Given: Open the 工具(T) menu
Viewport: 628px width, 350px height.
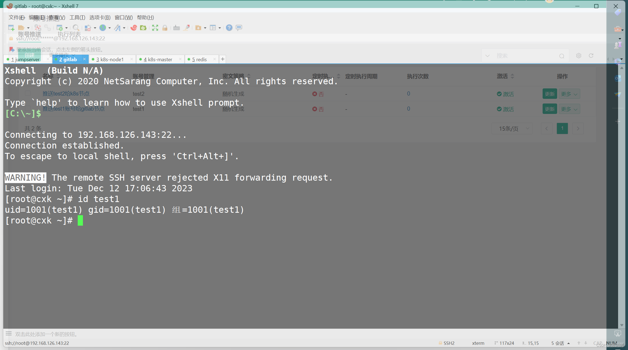Looking at the screenshot, I should click(77, 18).
